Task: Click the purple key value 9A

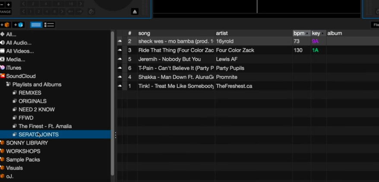Action: coord(315,41)
